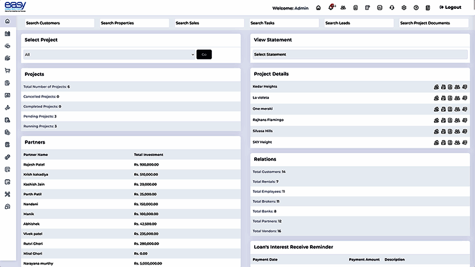The height and width of the screenshot is (267, 475).
Task: Click partner name Krish kakadiya
Action: tap(36, 174)
